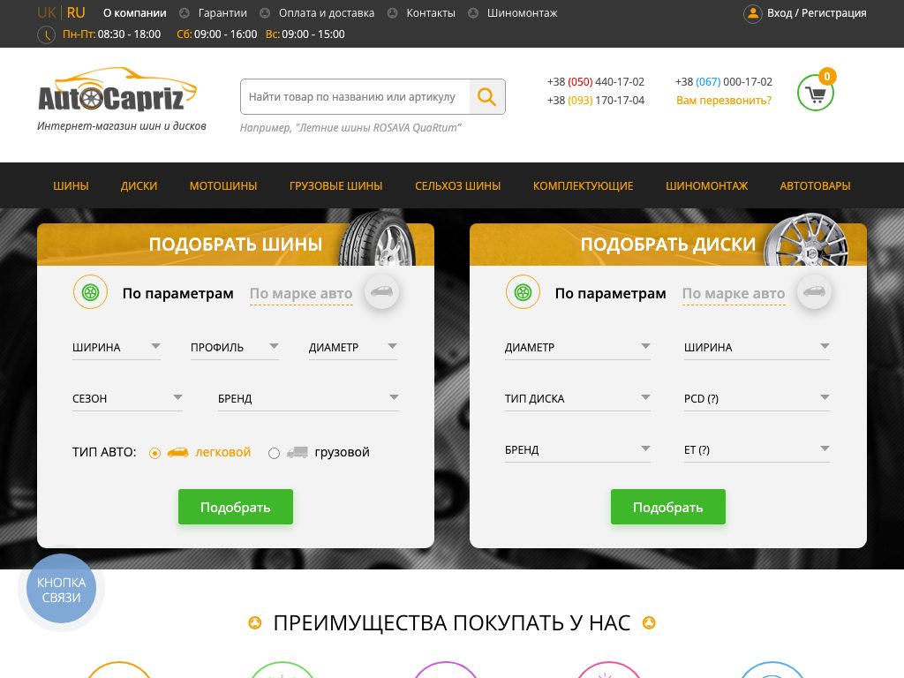The height and width of the screenshot is (678, 904).
Task: Open the КОМПЛЕКТУЮЩИЕ menu
Action: pos(583,185)
